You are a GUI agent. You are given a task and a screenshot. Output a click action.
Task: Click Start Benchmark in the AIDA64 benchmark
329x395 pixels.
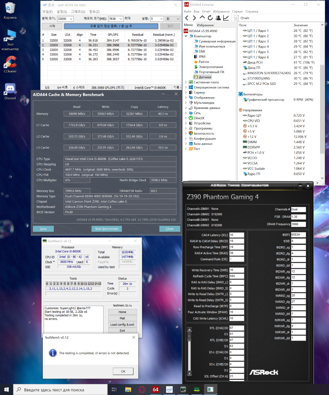[x=107, y=229]
